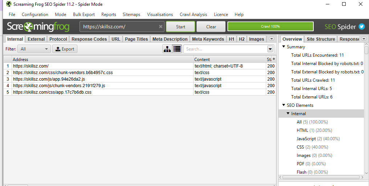The image size is (369, 186).
Task: Click the Search input box
Action: pos(226,49)
